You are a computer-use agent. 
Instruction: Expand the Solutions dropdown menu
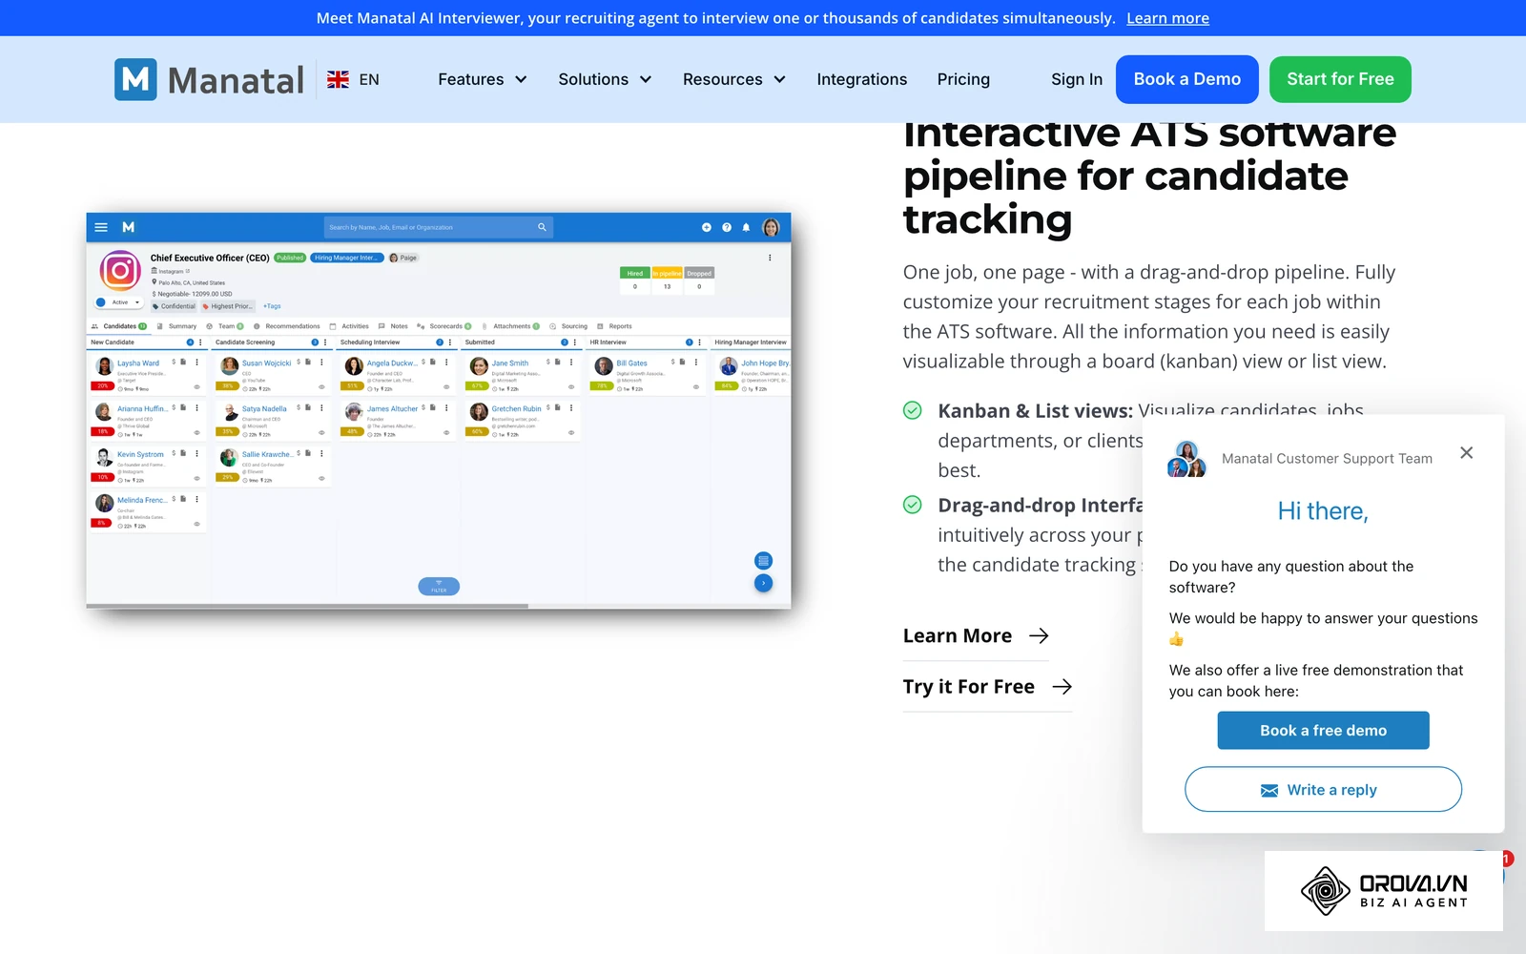coord(605,79)
